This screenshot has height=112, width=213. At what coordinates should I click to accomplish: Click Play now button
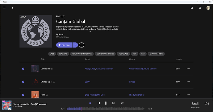point(64,45)
